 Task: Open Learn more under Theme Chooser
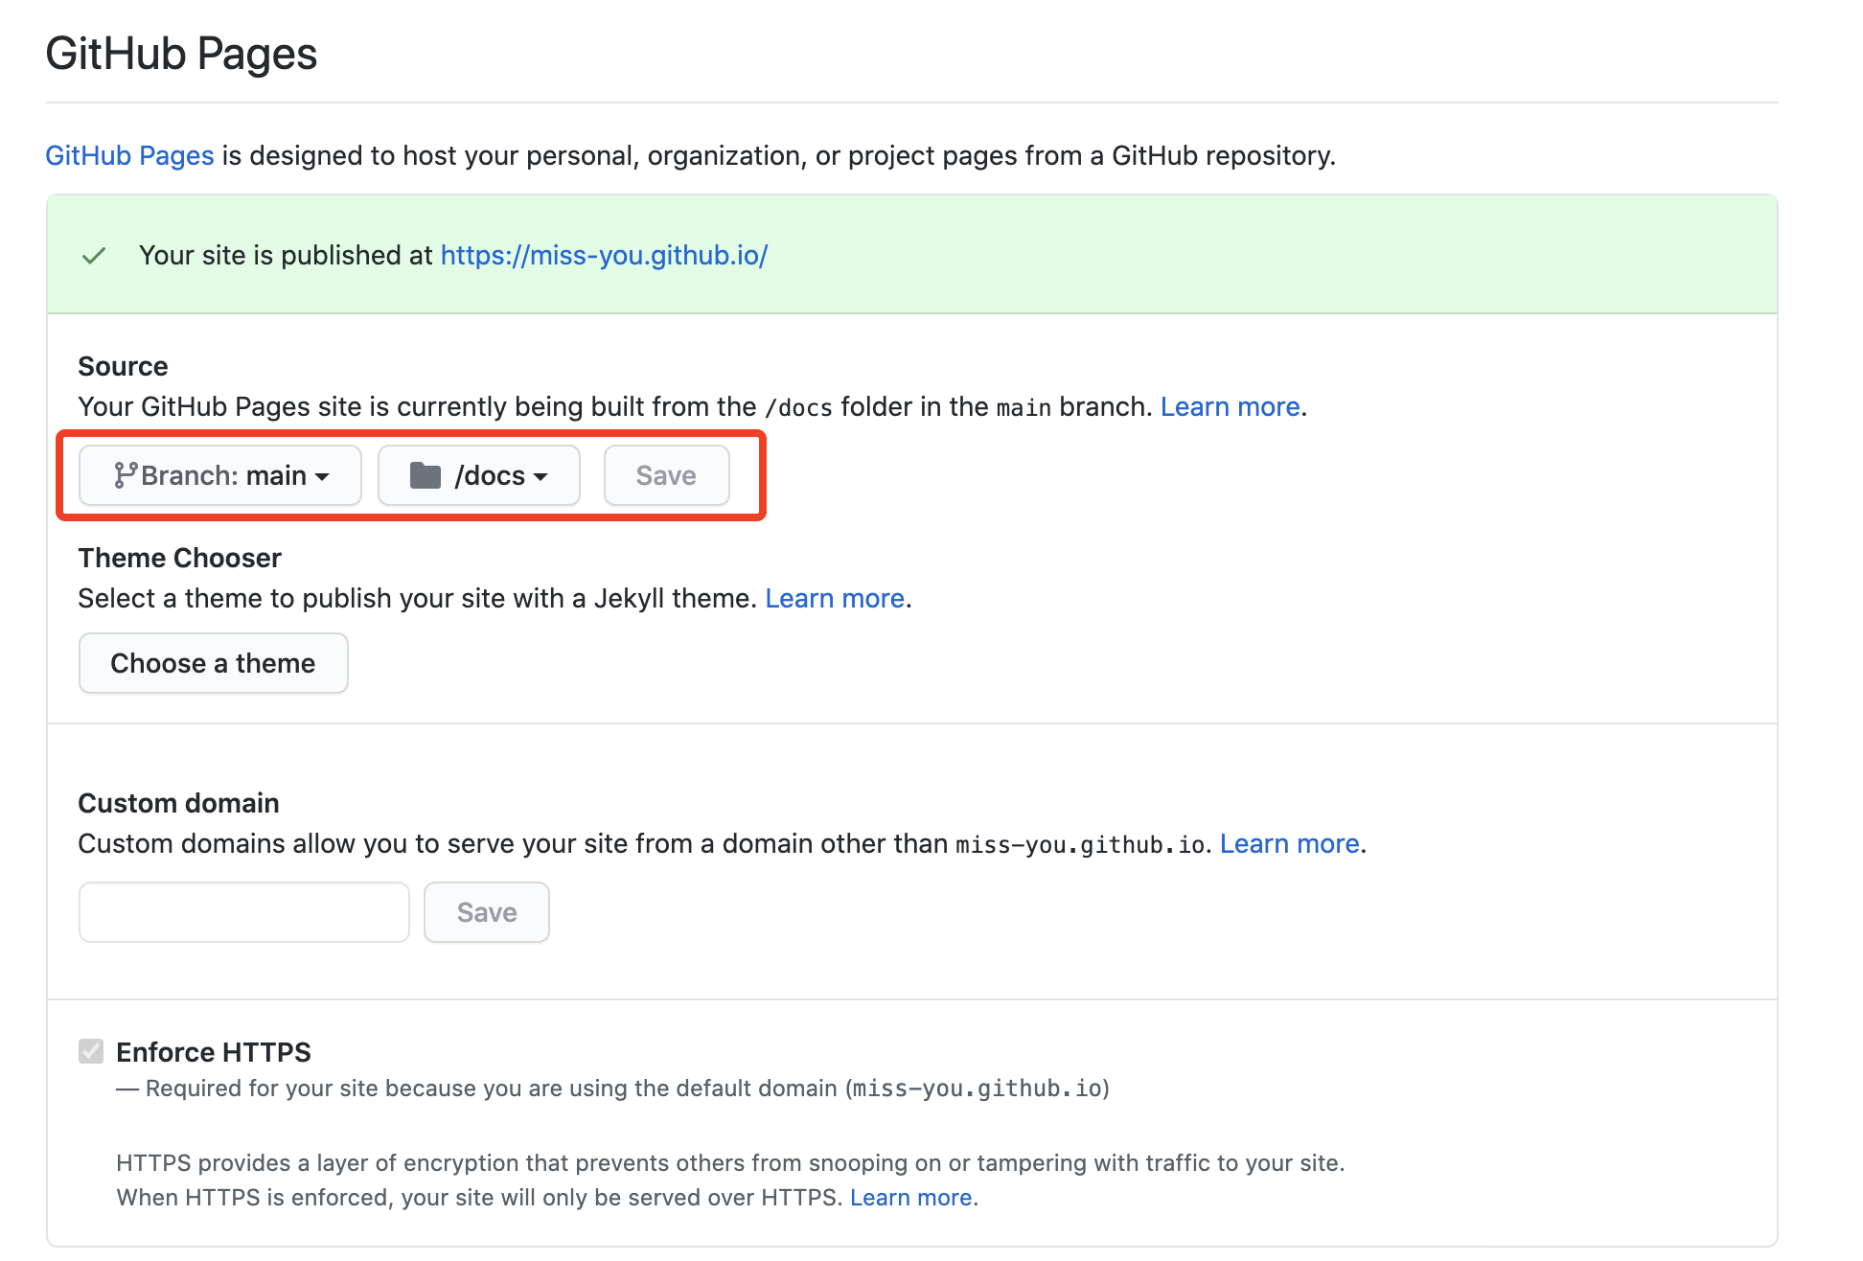[x=835, y=597]
